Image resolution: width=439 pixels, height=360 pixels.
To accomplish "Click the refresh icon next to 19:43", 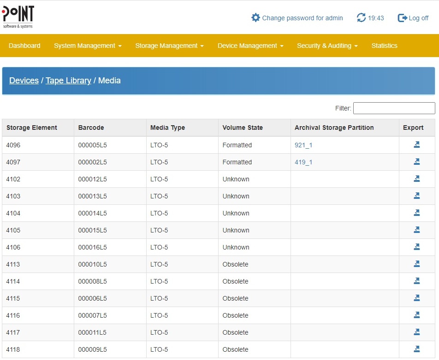I will click(x=361, y=17).
